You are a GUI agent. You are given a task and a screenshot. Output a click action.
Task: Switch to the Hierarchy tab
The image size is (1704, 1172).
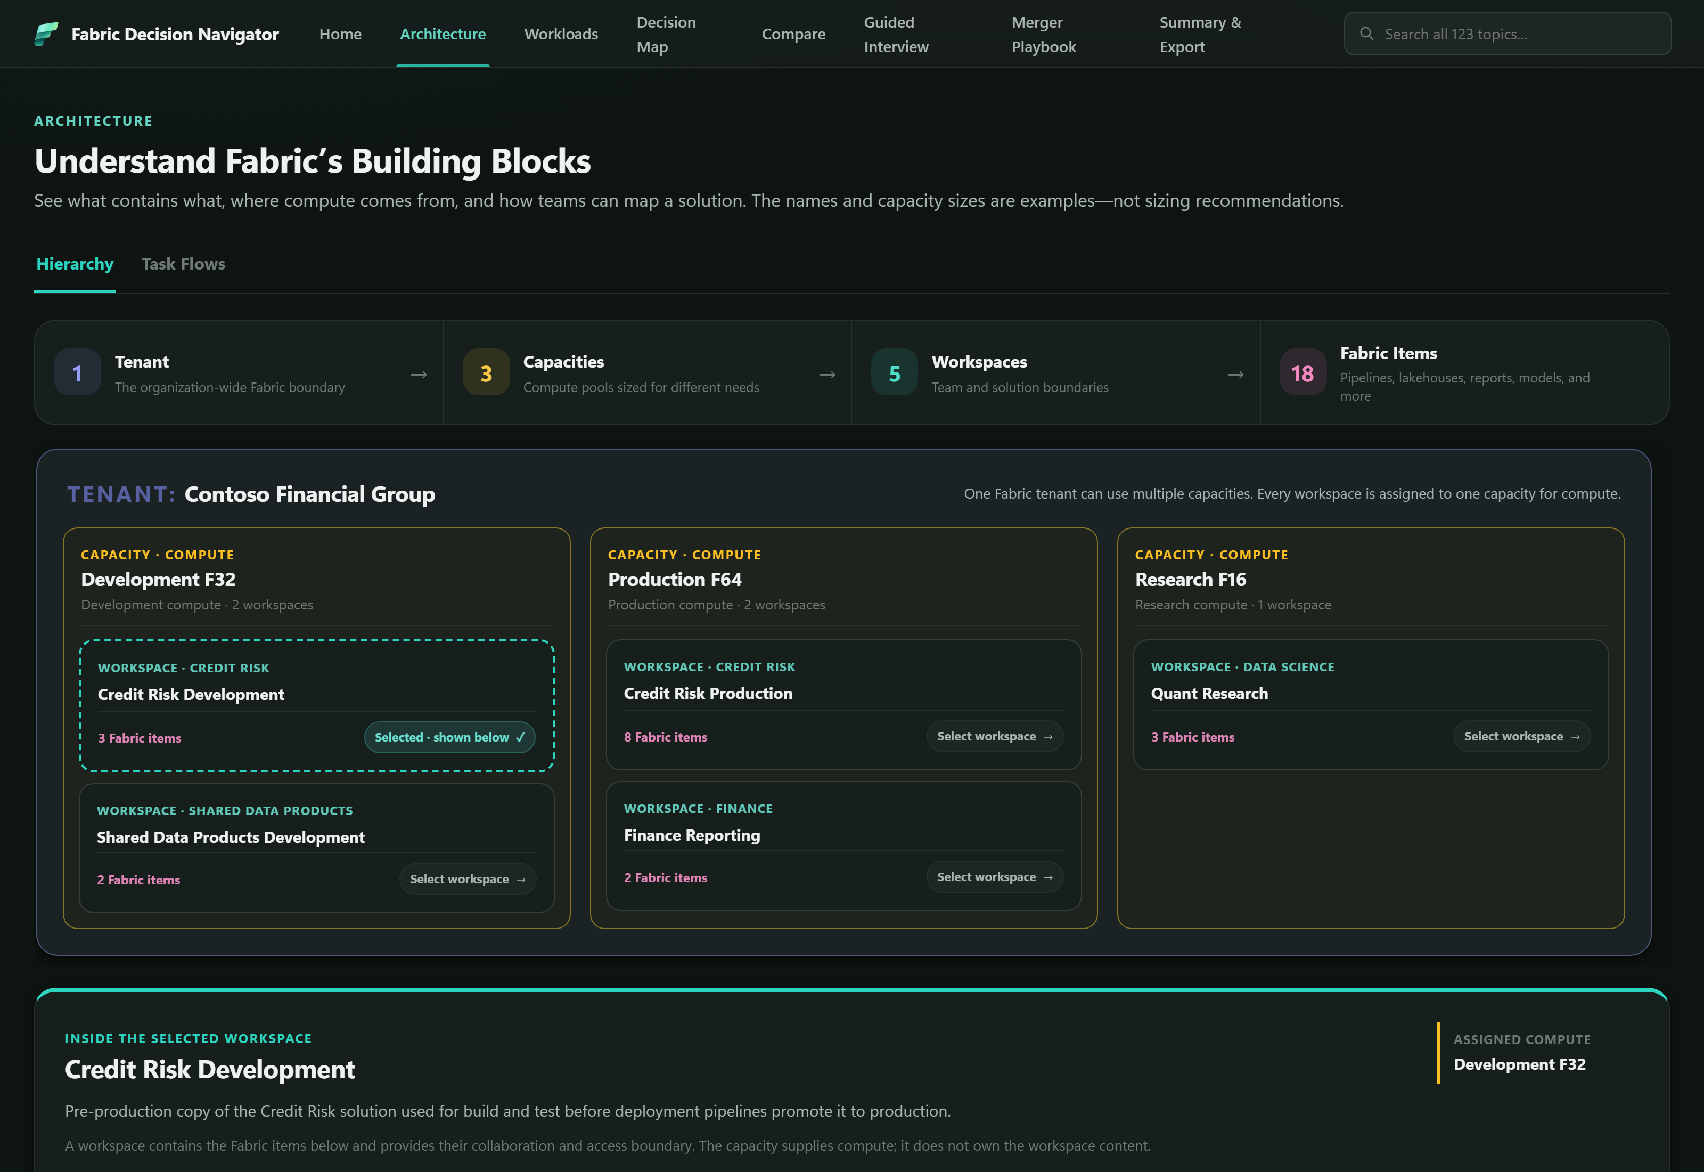(x=75, y=264)
